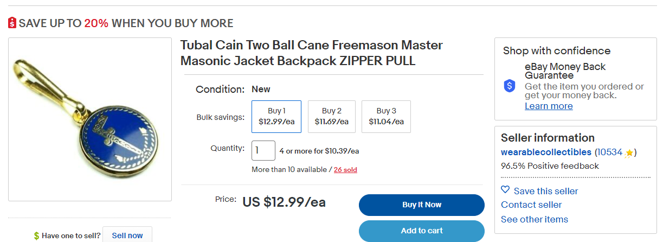Open the 10534 feedback score link
The height and width of the screenshot is (242, 663).
(x=609, y=152)
